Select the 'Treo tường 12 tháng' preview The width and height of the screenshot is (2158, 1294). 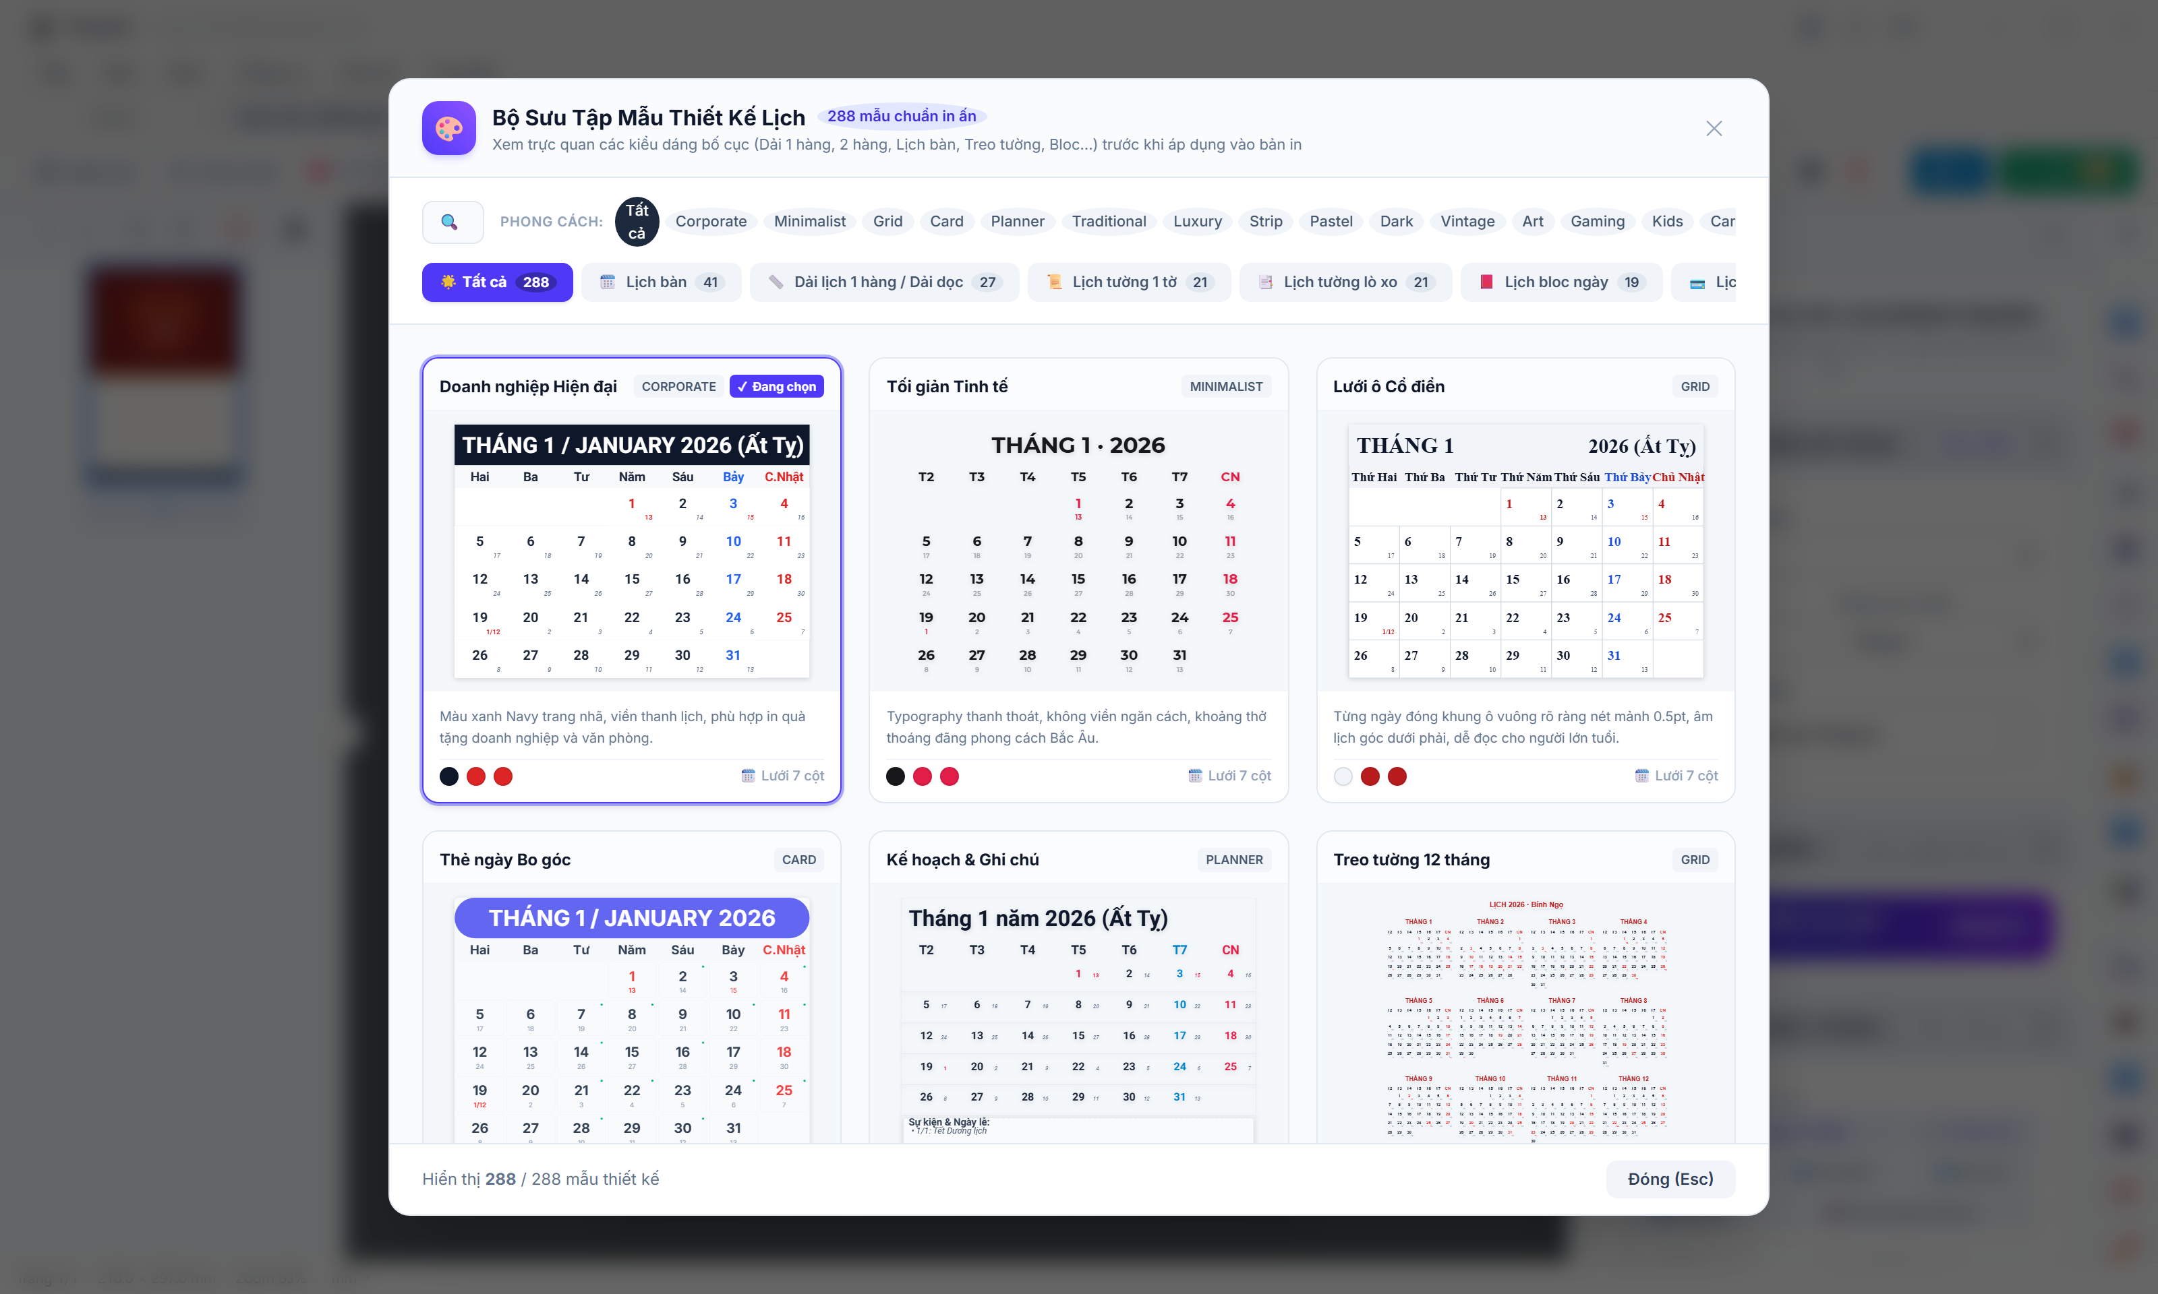pos(1525,1020)
